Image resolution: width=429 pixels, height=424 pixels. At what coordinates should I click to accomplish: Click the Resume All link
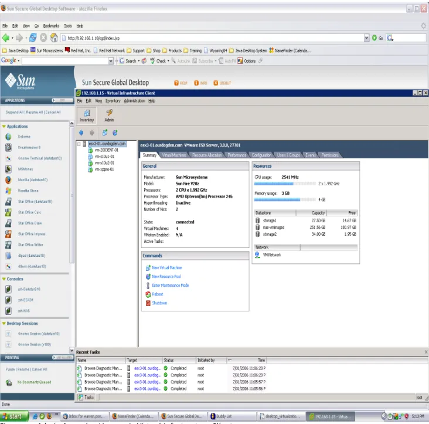(x=35, y=112)
